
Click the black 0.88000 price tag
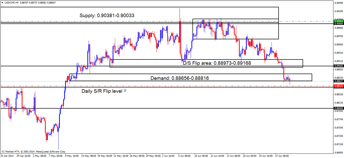[338, 108]
